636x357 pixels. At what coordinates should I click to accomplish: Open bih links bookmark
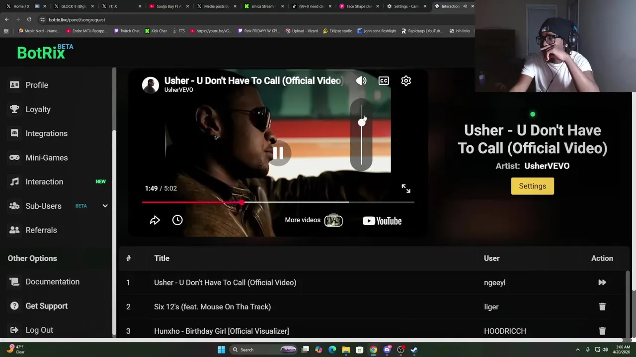(x=460, y=31)
